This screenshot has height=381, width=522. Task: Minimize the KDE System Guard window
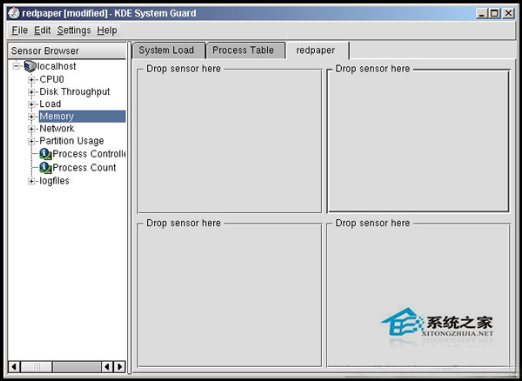click(482, 13)
